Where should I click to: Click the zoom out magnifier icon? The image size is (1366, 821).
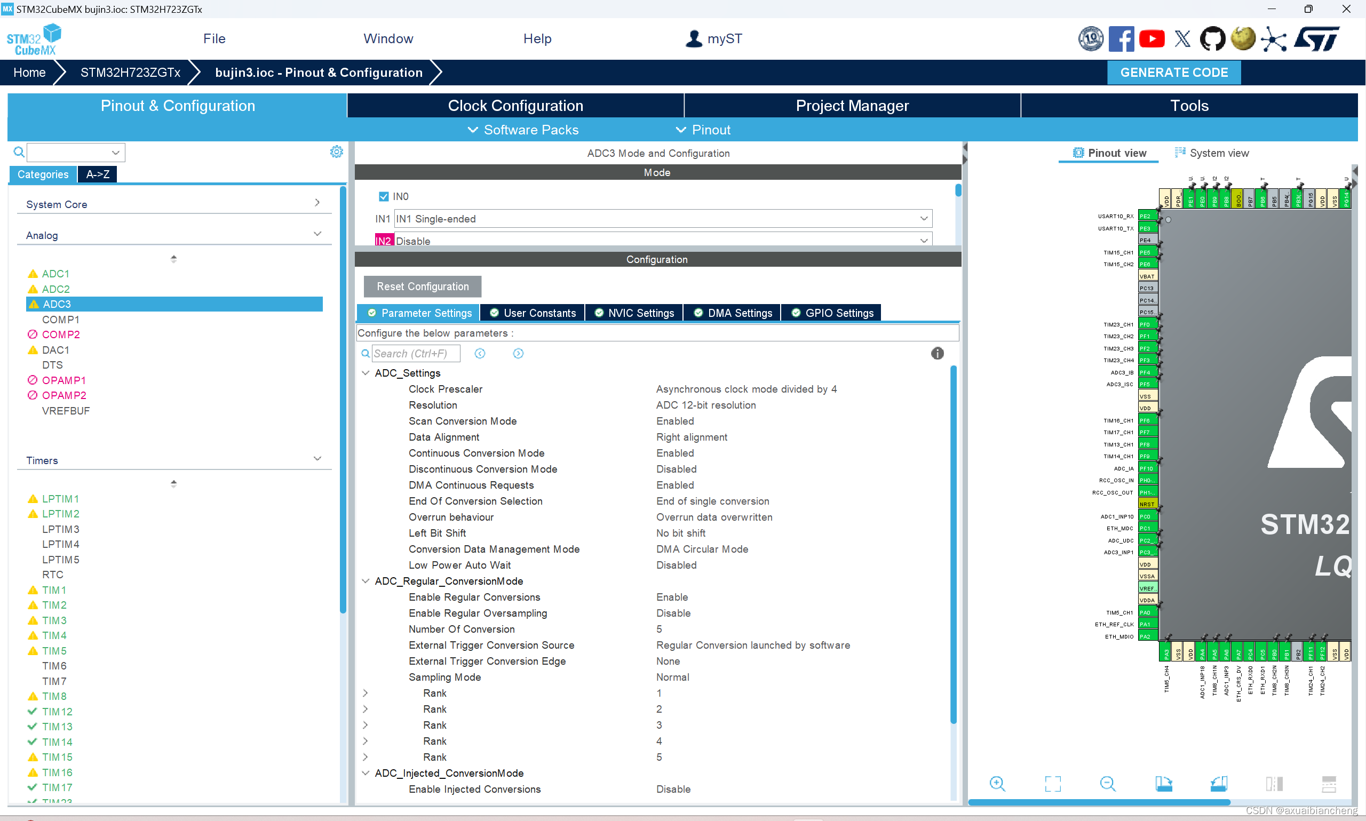[1108, 783]
